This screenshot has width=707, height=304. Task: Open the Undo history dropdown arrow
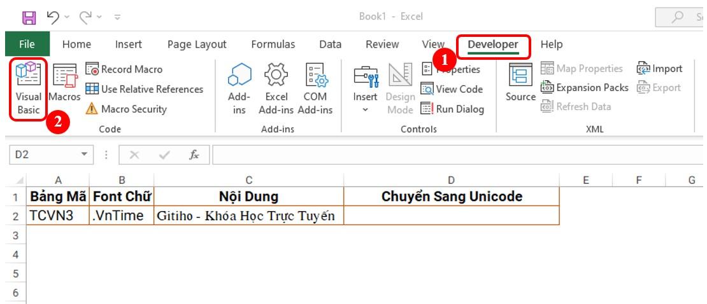click(67, 18)
